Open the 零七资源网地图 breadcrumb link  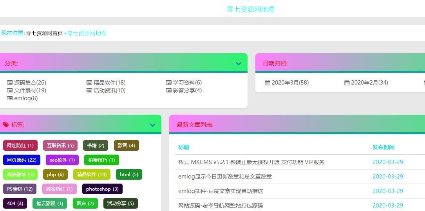coord(87,33)
